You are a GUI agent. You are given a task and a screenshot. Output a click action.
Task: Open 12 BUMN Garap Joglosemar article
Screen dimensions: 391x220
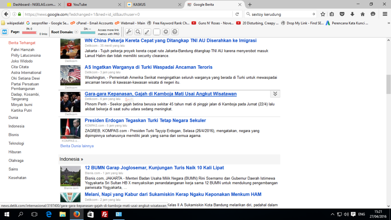tap(154, 168)
